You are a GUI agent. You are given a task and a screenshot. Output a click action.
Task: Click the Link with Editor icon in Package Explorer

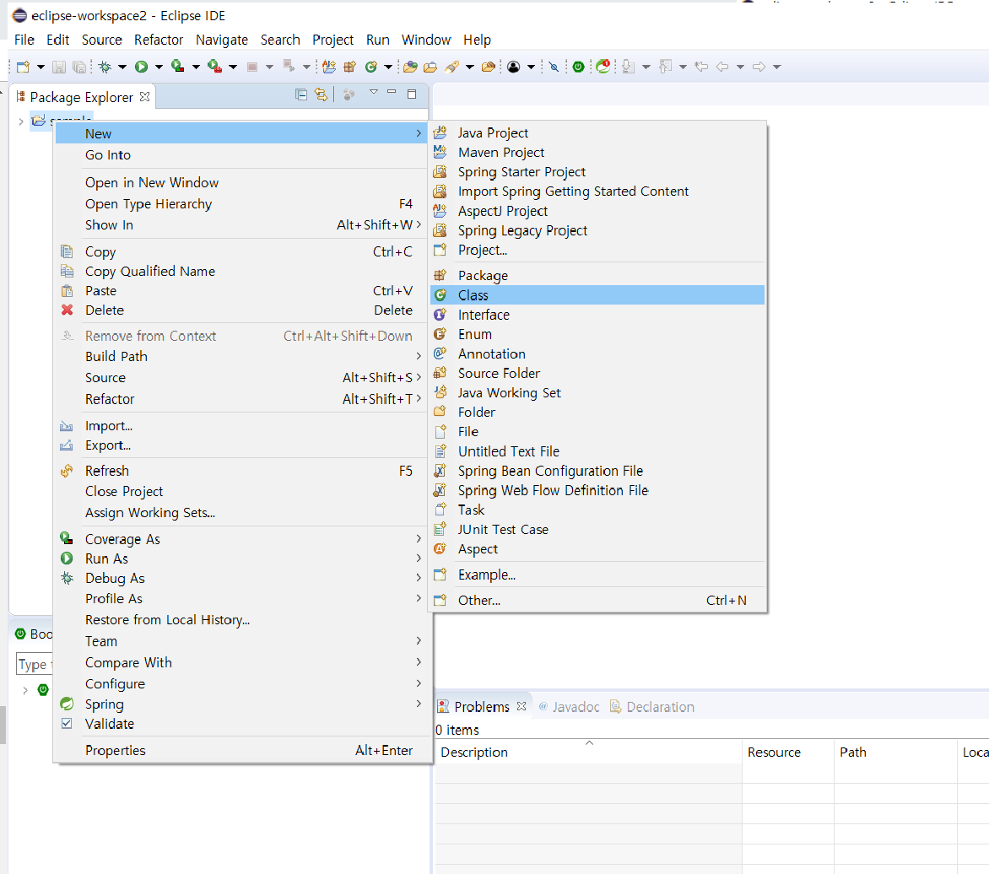coord(321,94)
